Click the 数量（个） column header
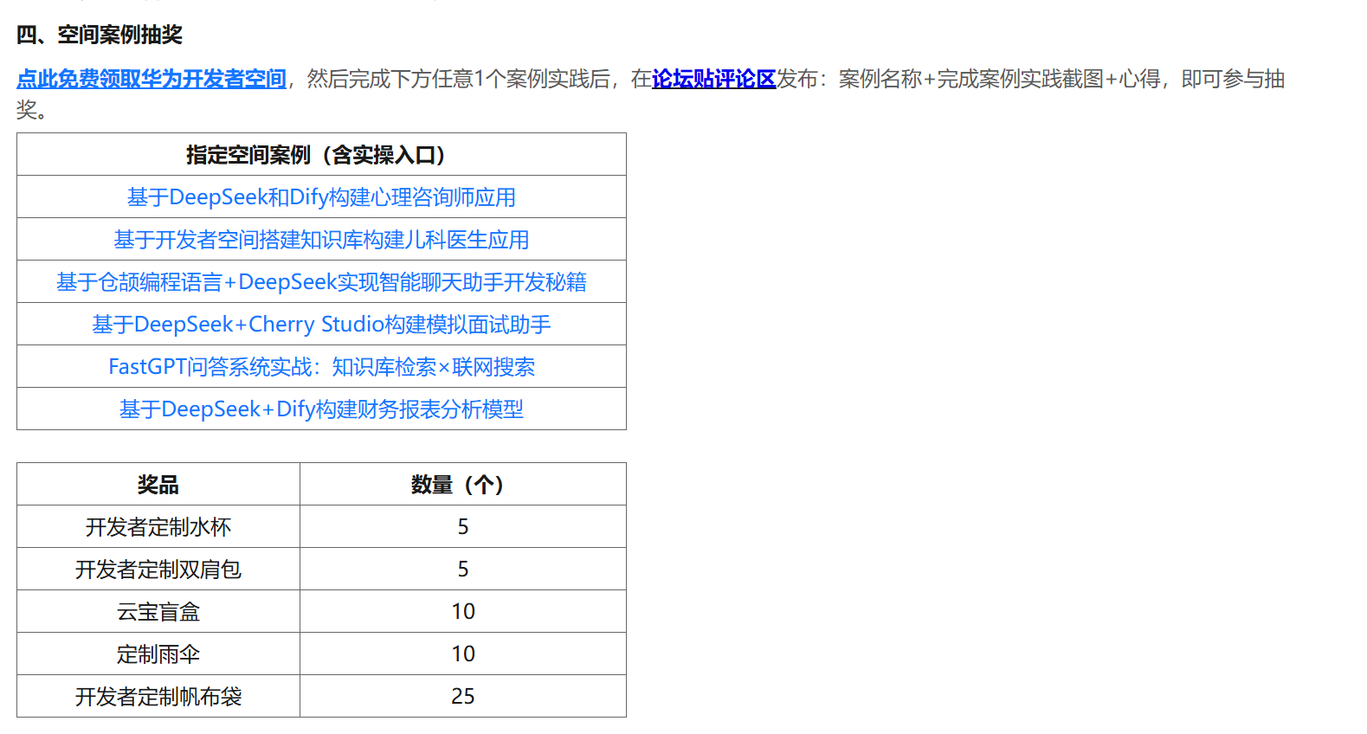The image size is (1367, 734). (x=462, y=485)
